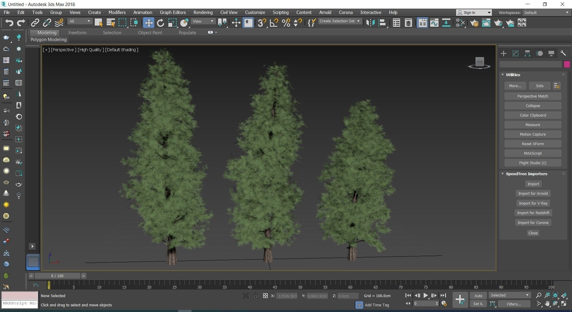Open the Sign In dropdown

tap(474, 12)
